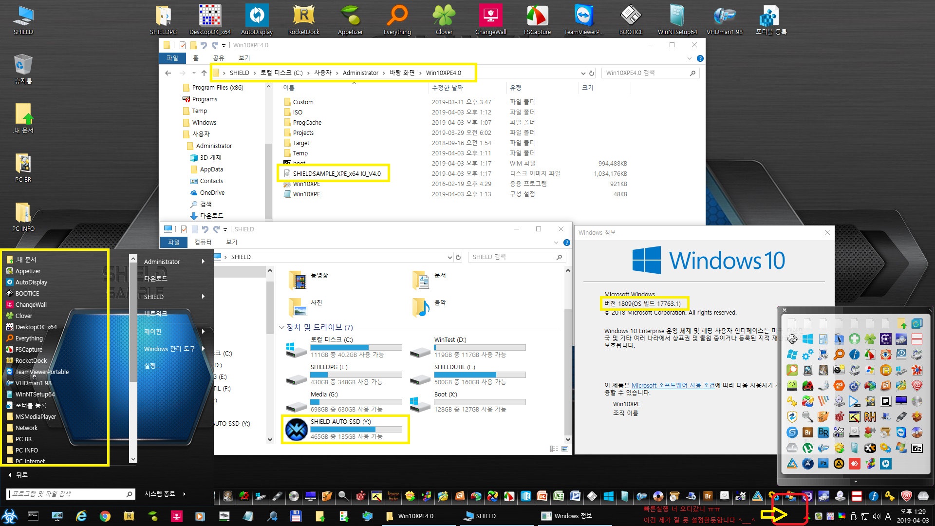935x526 pixels.
Task: Open the 홈 ribbon tab
Action: click(196, 58)
